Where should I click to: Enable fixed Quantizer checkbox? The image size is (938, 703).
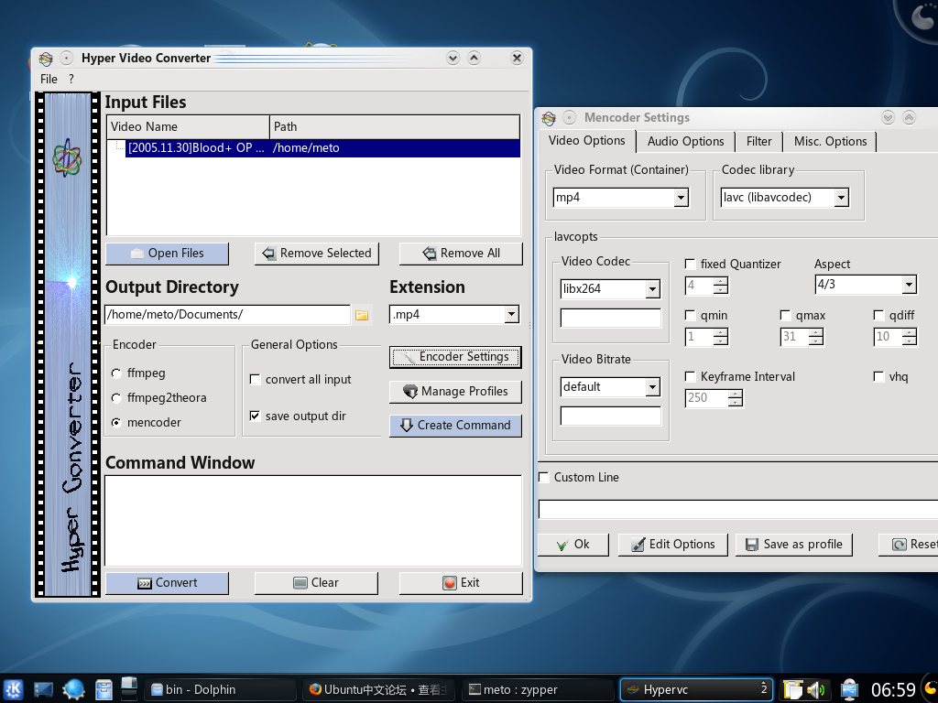(x=691, y=265)
